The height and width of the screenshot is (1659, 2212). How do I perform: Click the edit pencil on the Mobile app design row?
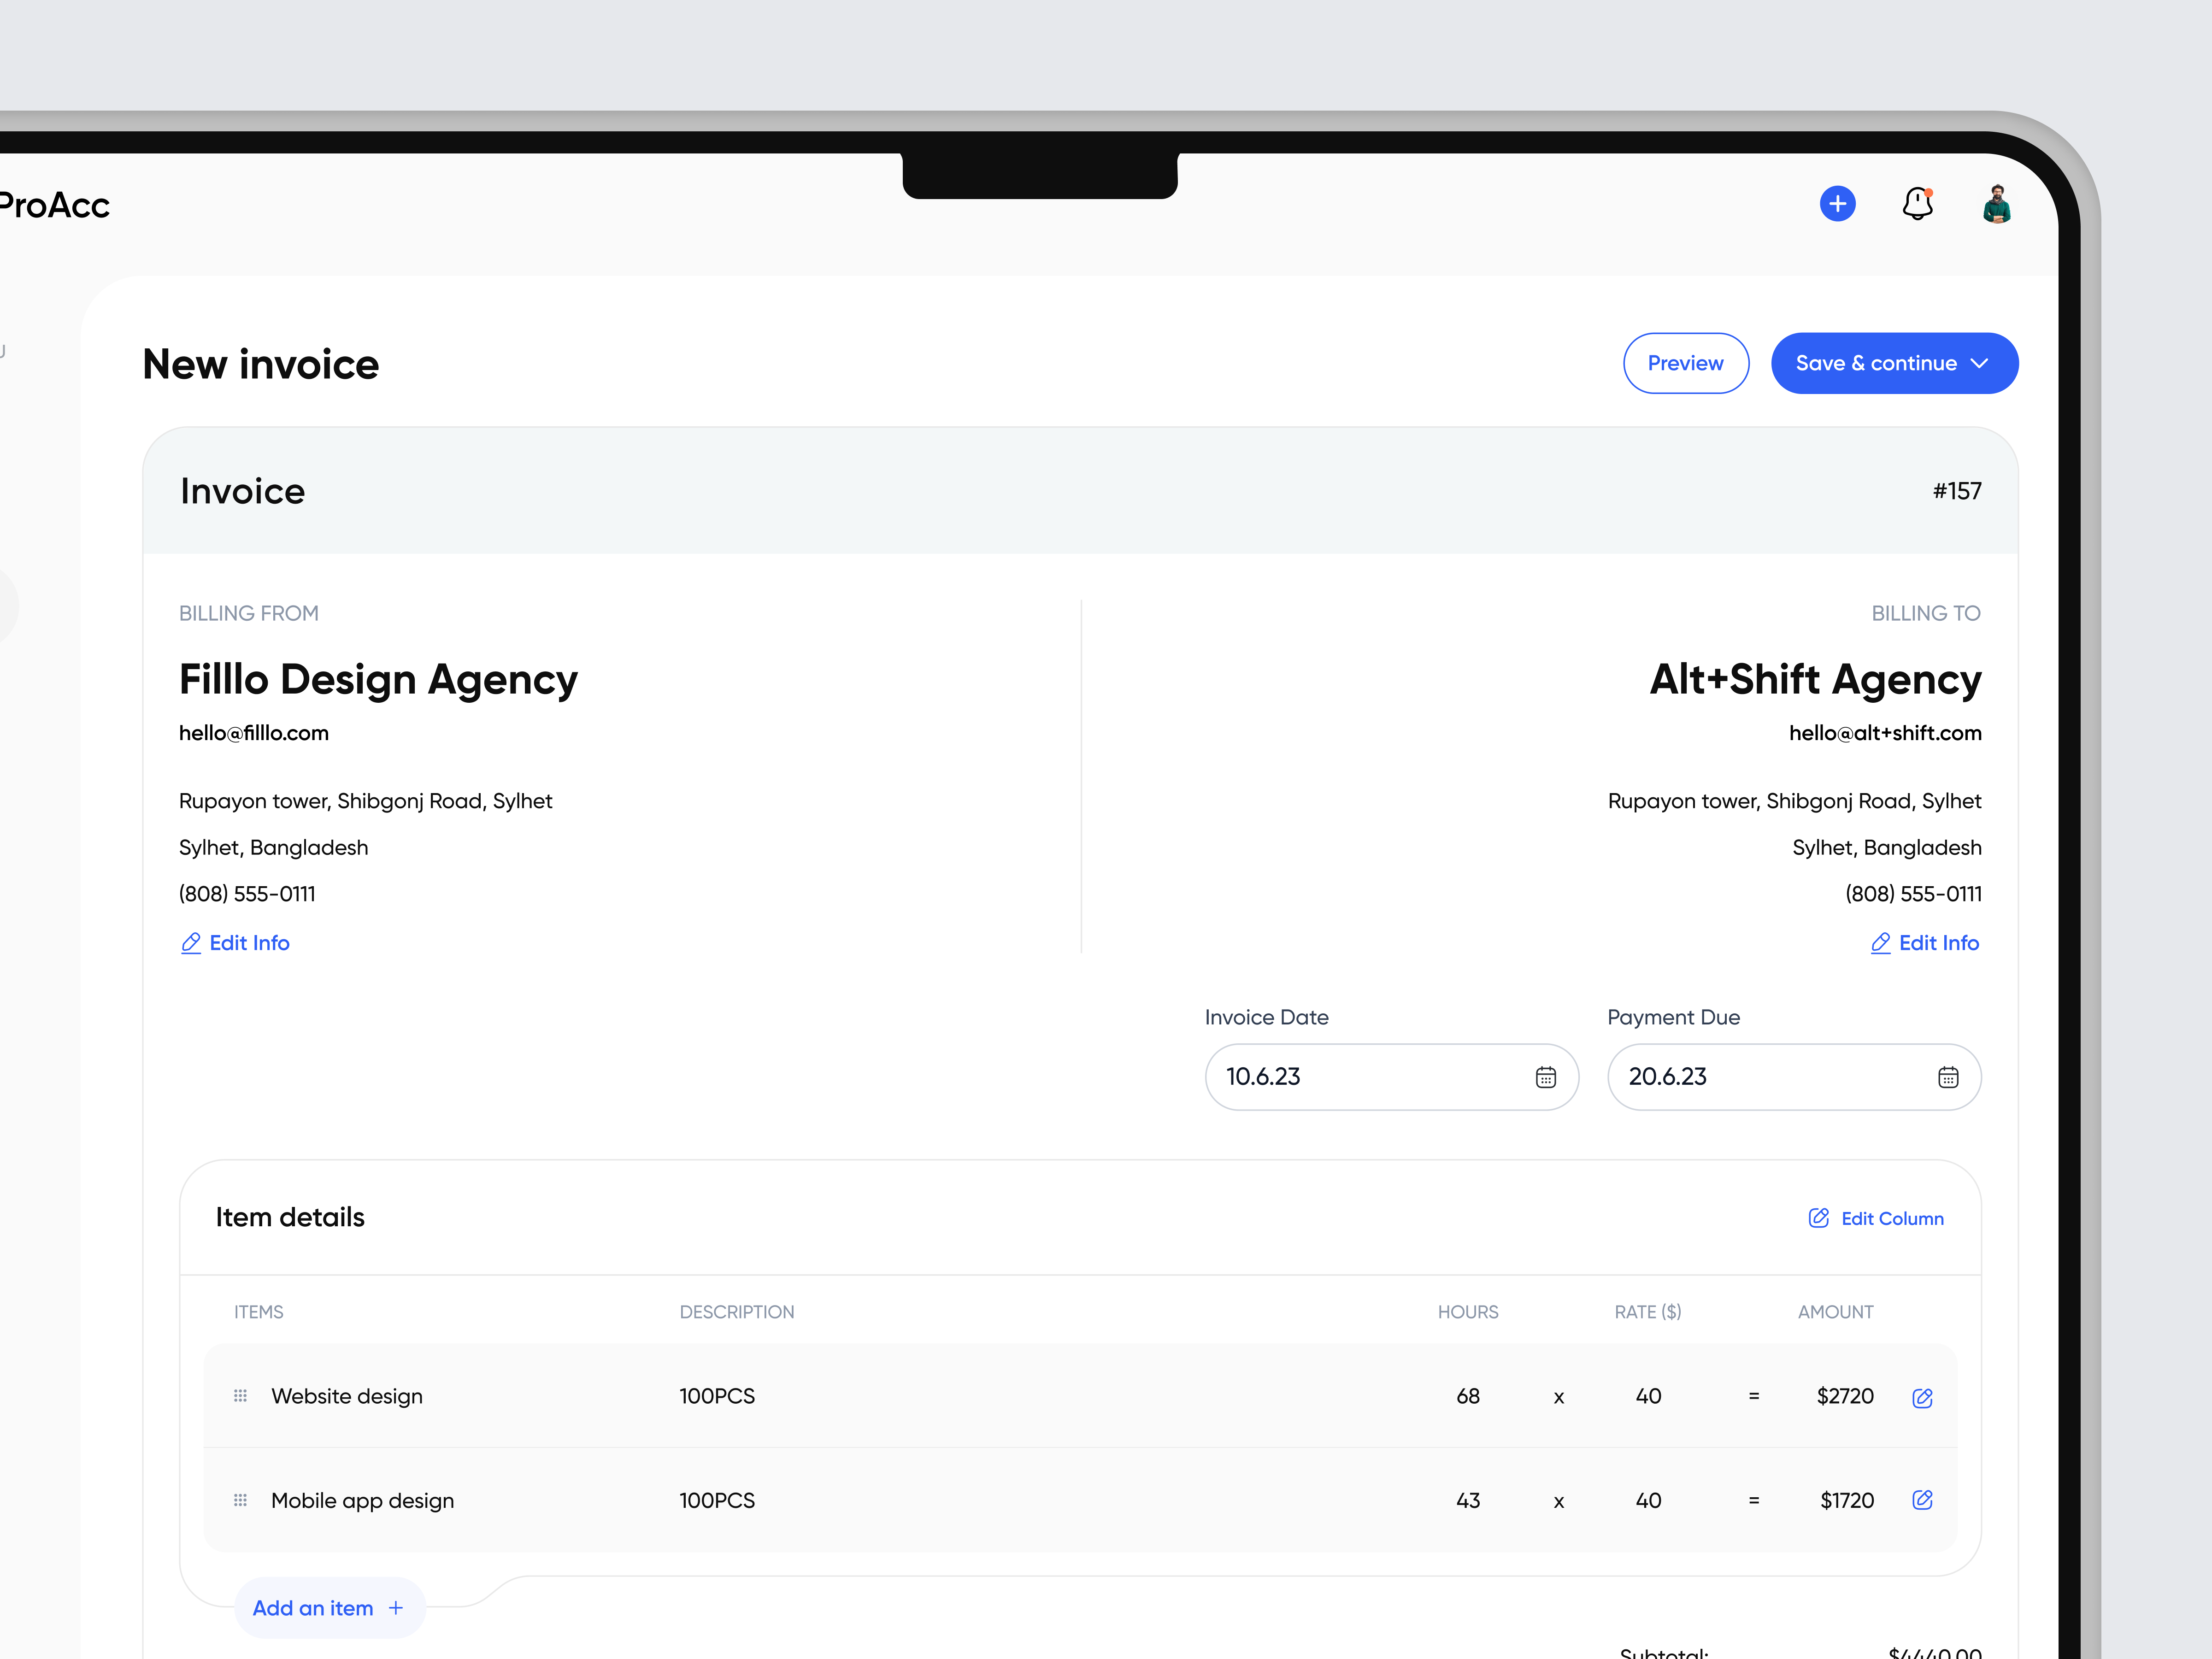pos(1922,1500)
